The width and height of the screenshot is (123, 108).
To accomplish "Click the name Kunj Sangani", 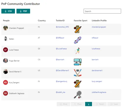I will [x=14, y=83].
